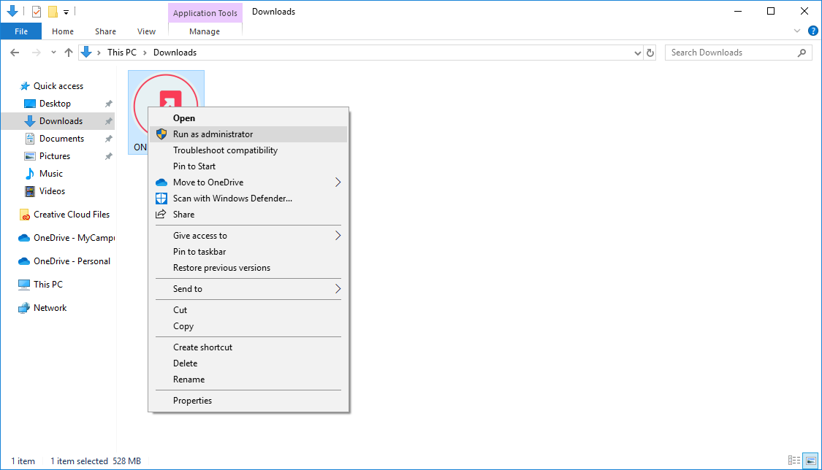Click Downloads in the address breadcrumb

[175, 53]
